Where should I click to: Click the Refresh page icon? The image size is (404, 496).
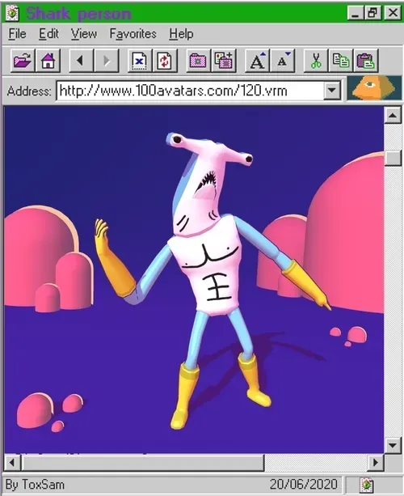click(165, 60)
